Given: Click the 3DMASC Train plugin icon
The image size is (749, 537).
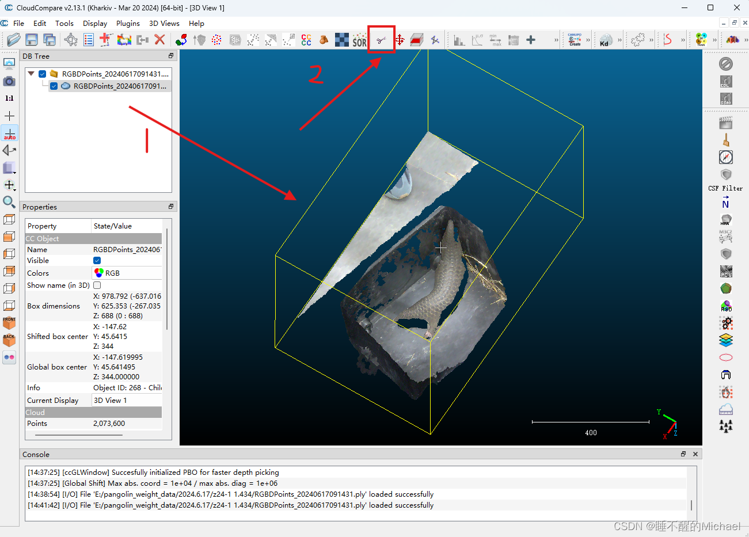Looking at the screenshot, I should coord(701,40).
